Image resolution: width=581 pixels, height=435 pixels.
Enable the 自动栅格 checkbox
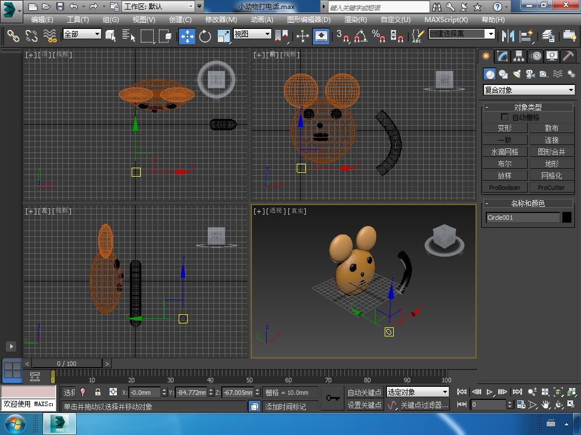[504, 117]
